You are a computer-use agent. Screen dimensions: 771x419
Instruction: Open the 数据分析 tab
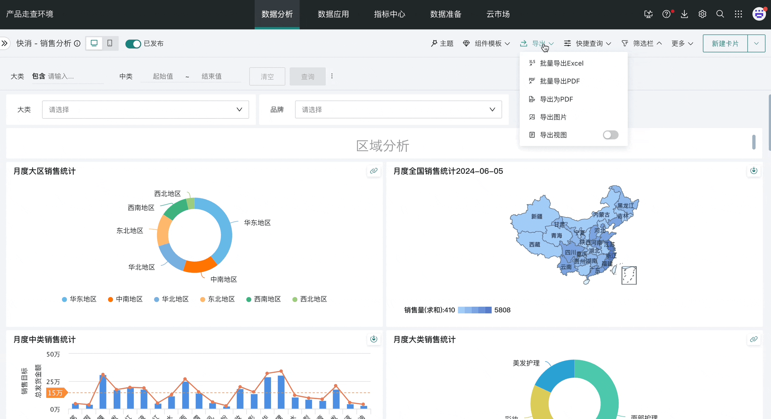277,14
